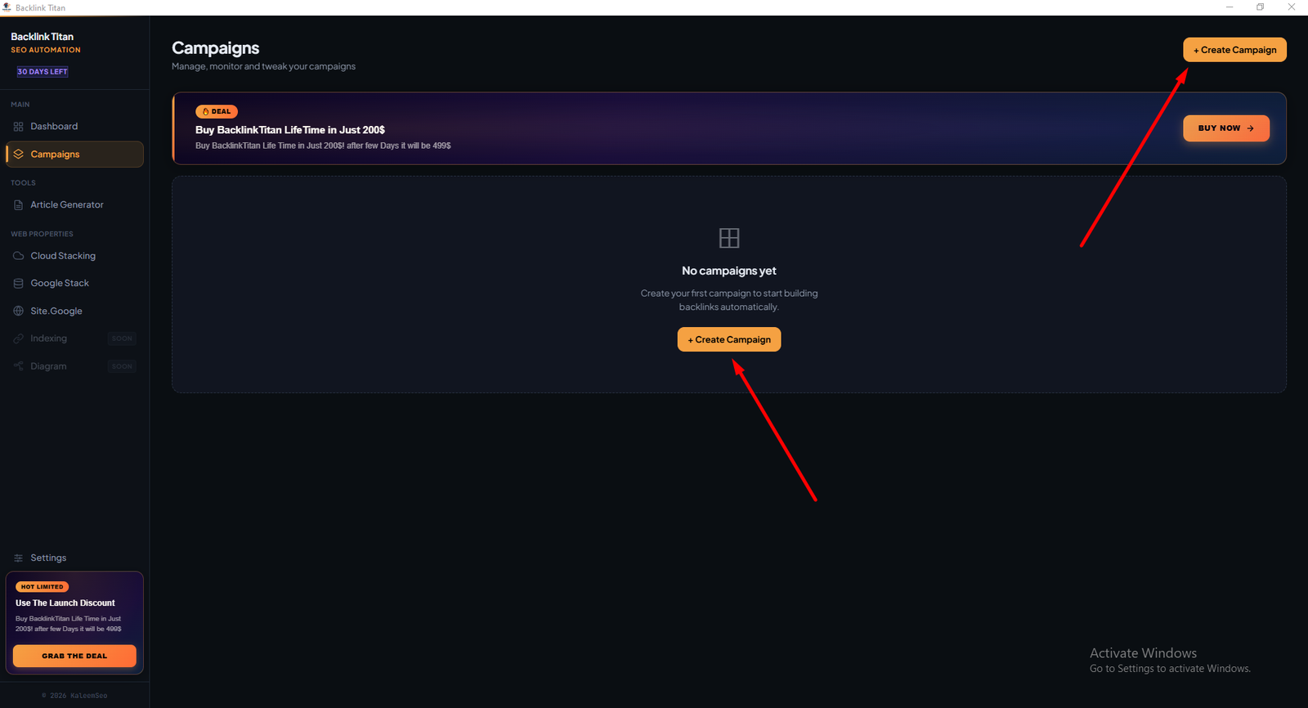Minimize the Backlink Titan window
The height and width of the screenshot is (708, 1308).
[x=1230, y=7]
